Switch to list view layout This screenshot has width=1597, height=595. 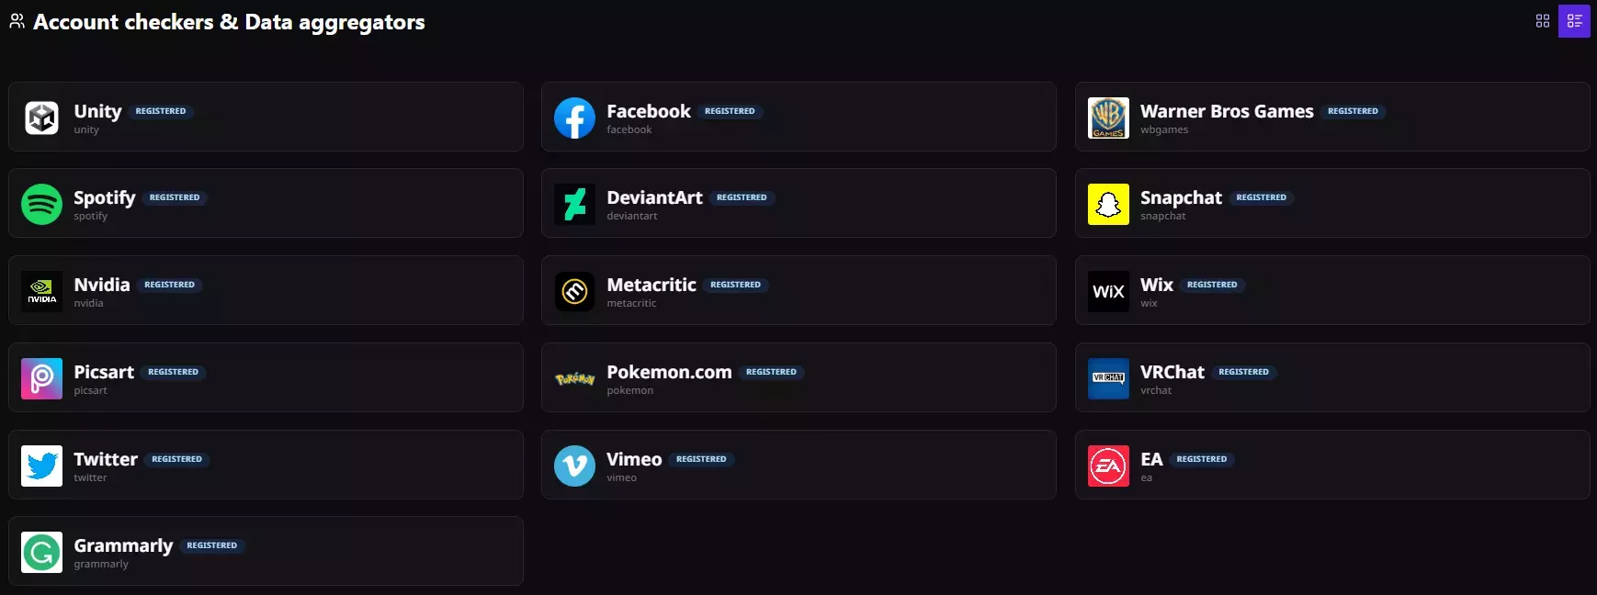pos(1574,21)
